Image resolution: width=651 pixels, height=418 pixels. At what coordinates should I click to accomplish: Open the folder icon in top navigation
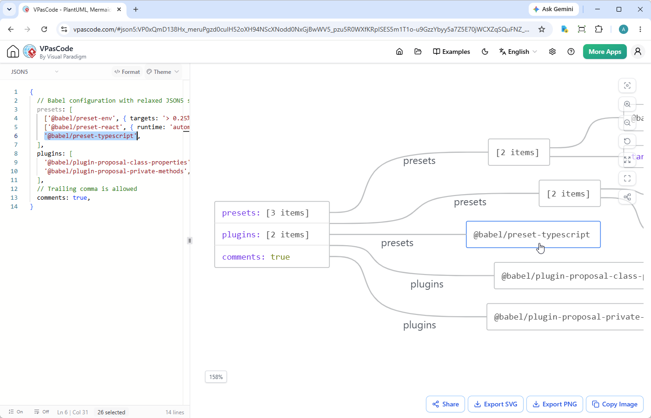tap(418, 52)
